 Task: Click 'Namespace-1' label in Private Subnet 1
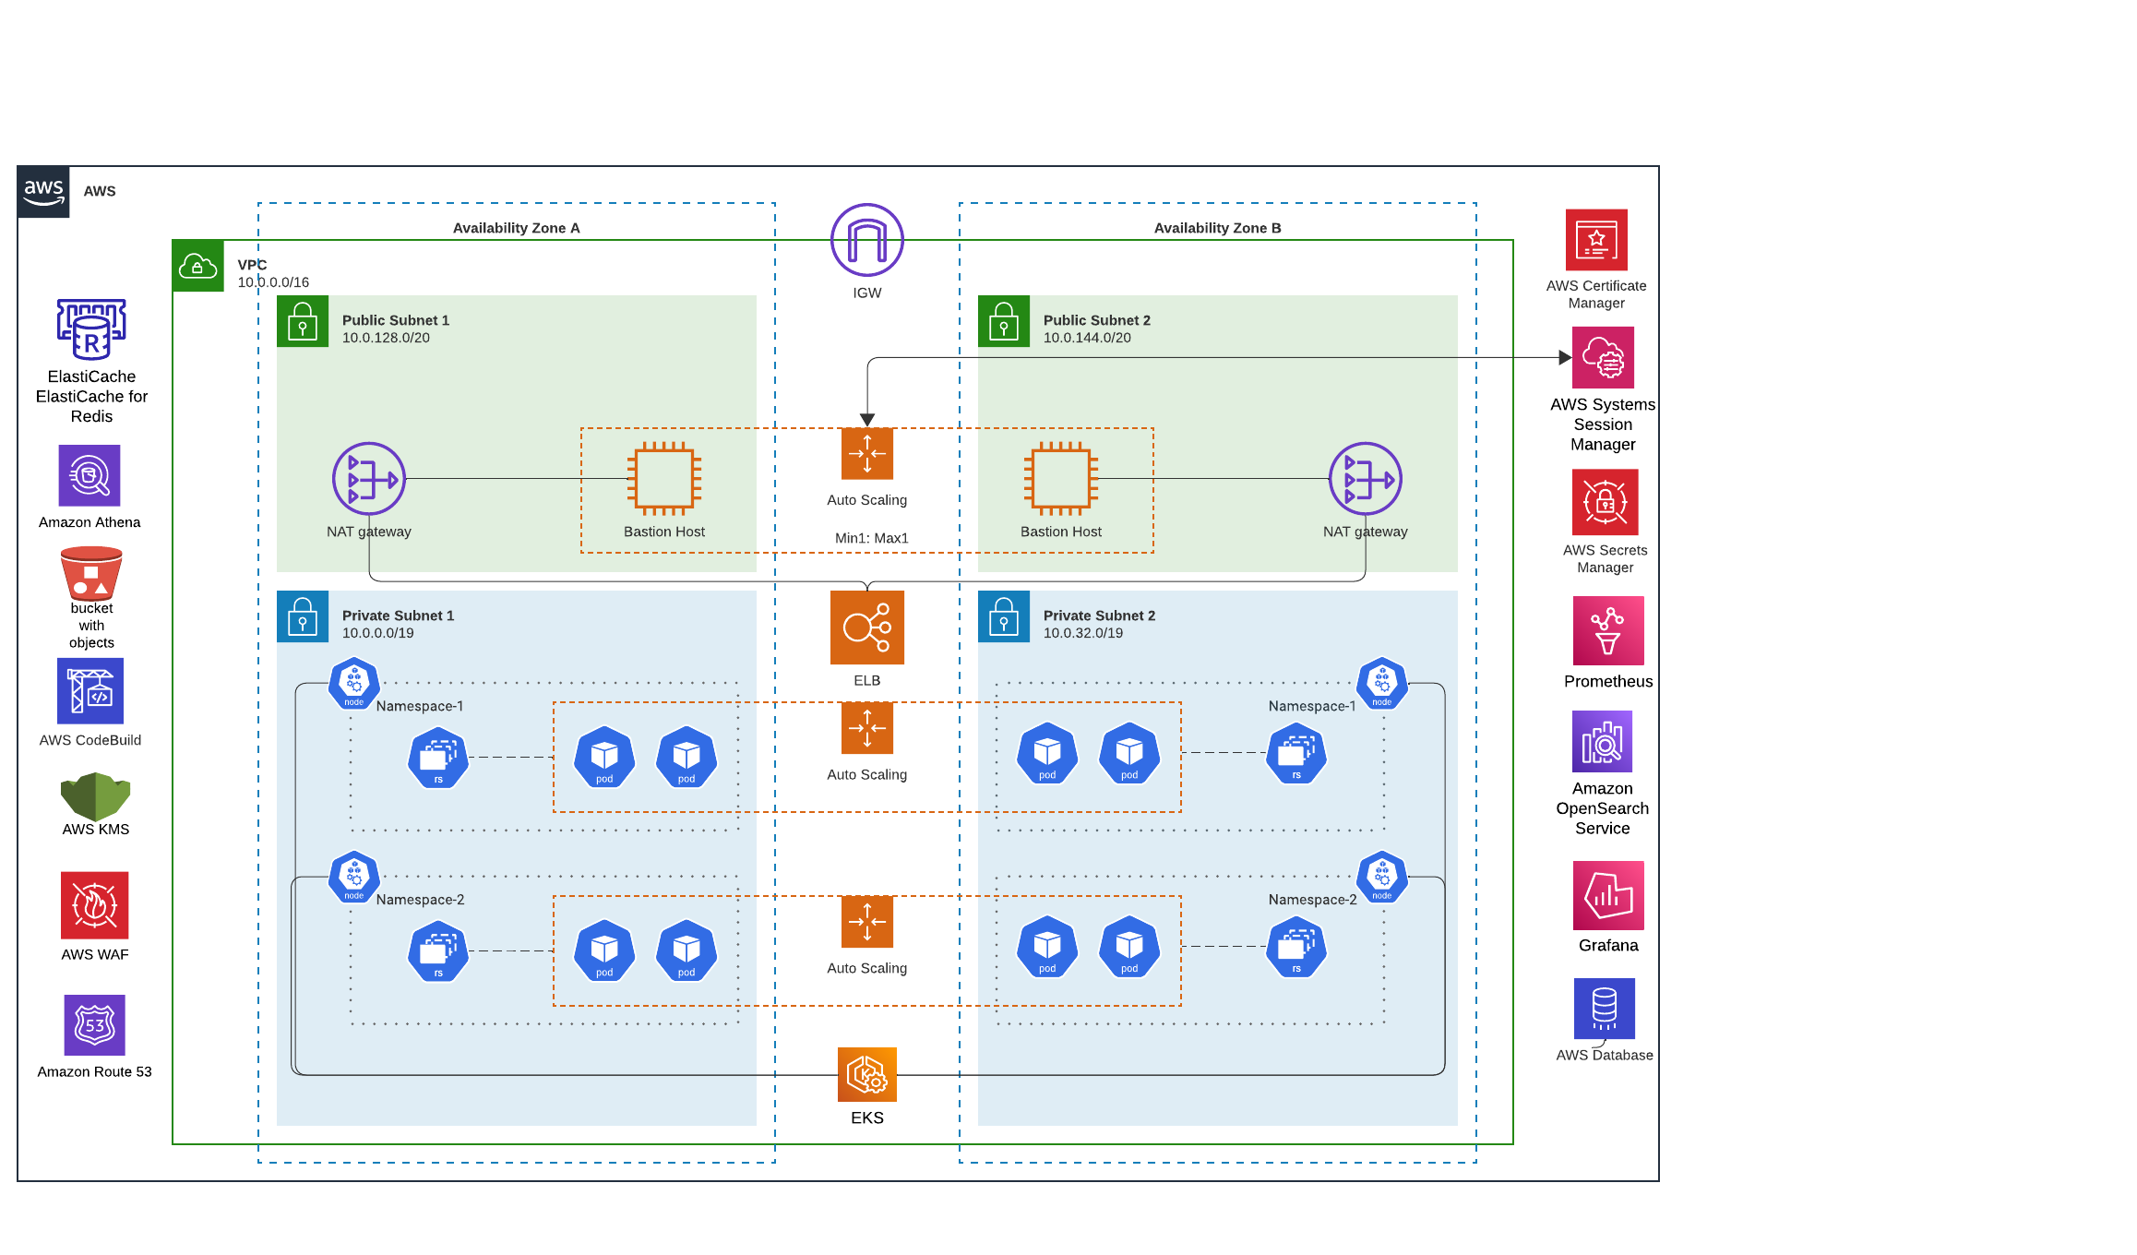(420, 706)
